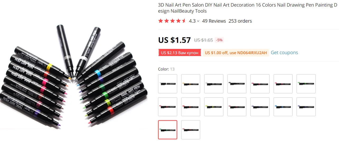This screenshot has width=339, height=142.
Task: Click the Color: 13 label
Action: [166, 69]
